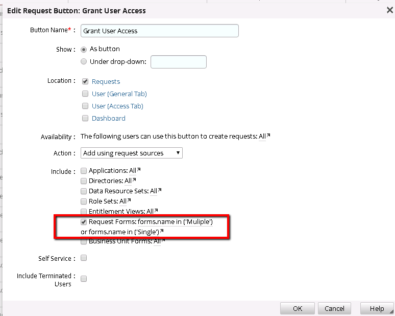Screen dimensions: 395x316
Task: Expand the Action dropdown menu
Action: pos(131,153)
